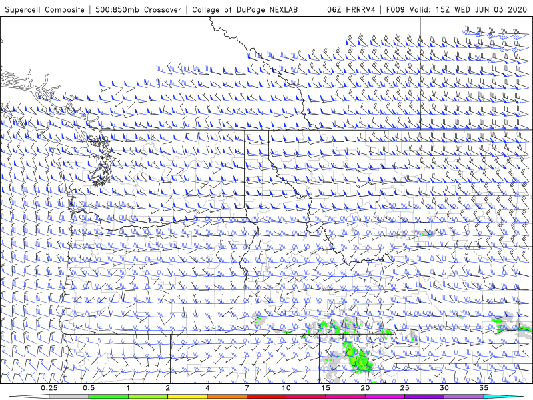Click the bright green color bar segment after 0.5

coord(108,397)
